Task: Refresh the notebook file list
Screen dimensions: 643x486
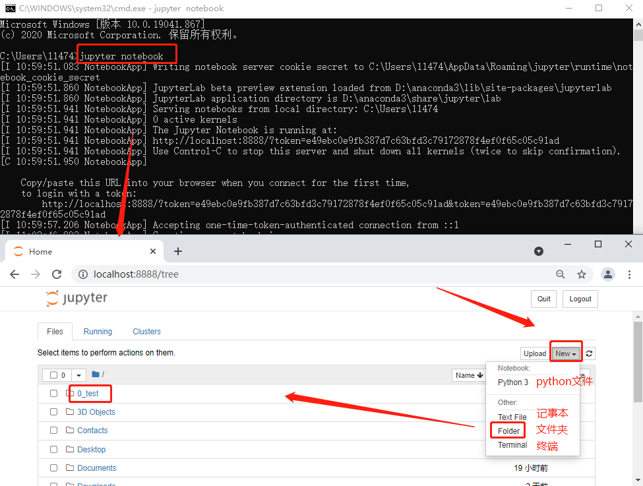Action: (589, 353)
